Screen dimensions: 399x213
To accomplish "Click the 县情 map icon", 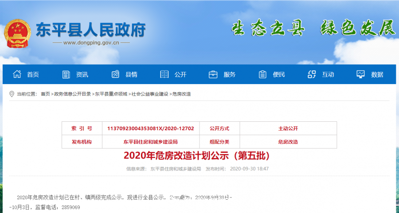I will click(x=115, y=74).
